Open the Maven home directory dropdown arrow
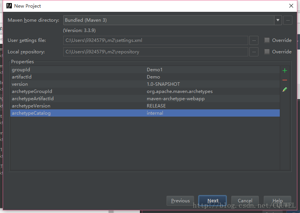 [x=278, y=20]
